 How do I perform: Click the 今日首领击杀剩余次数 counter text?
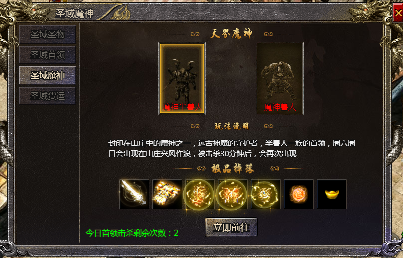point(132,233)
